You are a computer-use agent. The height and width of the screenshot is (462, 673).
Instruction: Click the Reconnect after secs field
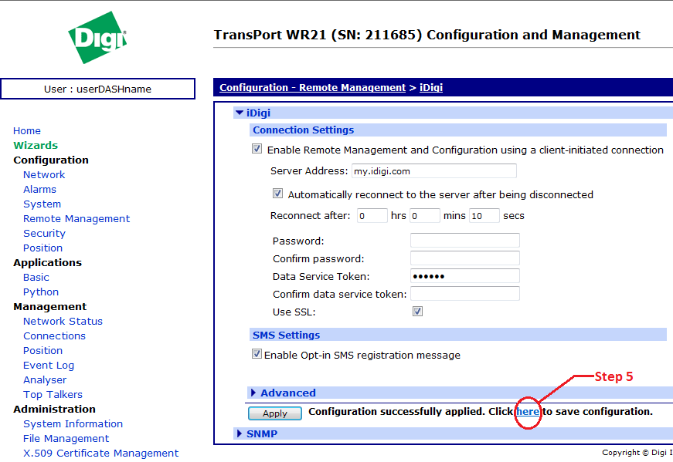484,216
